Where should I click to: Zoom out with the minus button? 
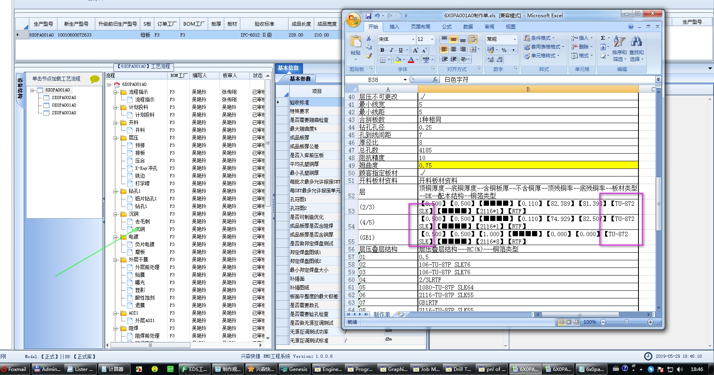[603, 322]
